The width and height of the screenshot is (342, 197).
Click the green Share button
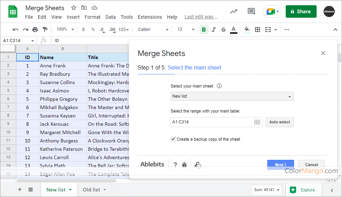[301, 11]
